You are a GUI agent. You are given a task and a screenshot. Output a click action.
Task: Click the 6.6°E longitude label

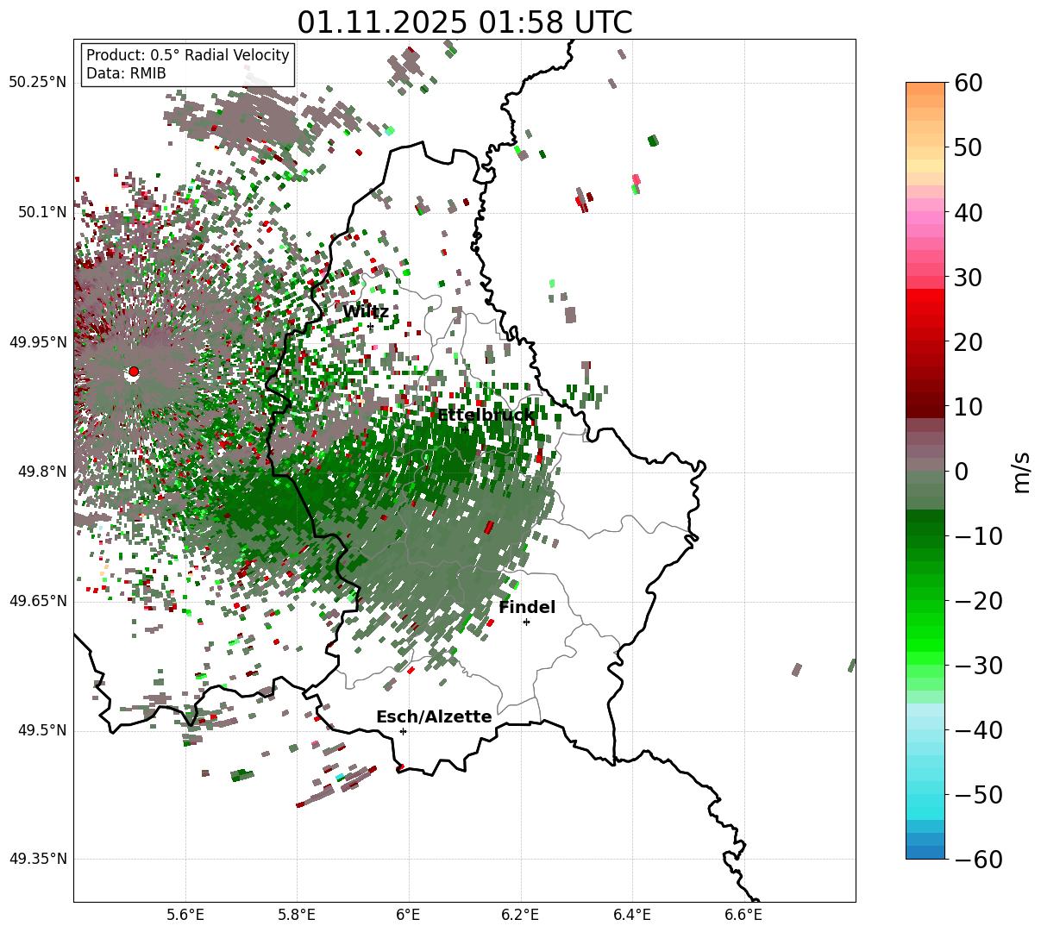tap(743, 915)
